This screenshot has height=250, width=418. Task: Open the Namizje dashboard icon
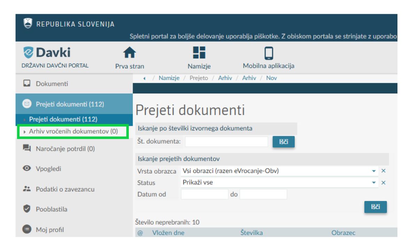199,53
